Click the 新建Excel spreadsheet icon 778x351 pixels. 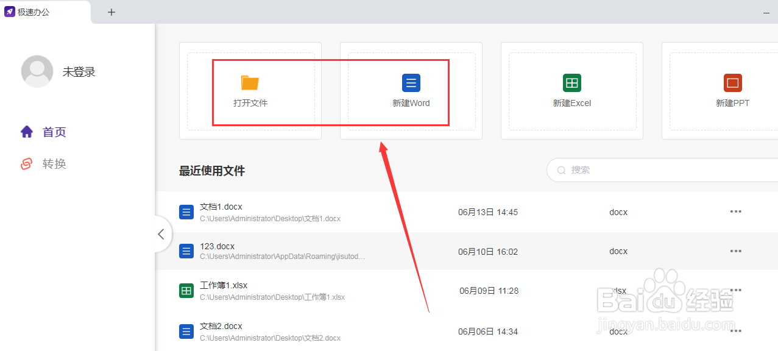point(571,82)
